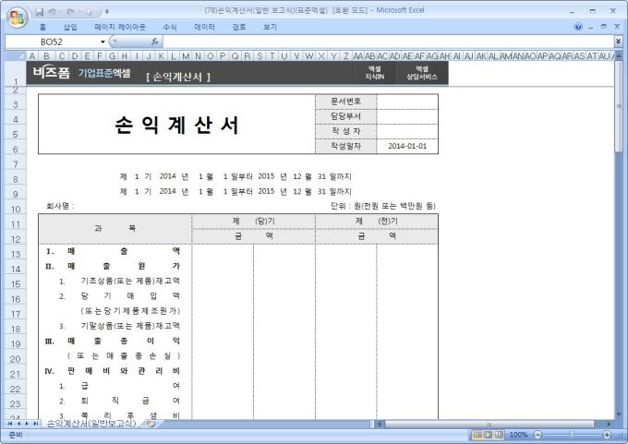This screenshot has width=628, height=444.
Task: Select column header Z
Action: (345, 56)
